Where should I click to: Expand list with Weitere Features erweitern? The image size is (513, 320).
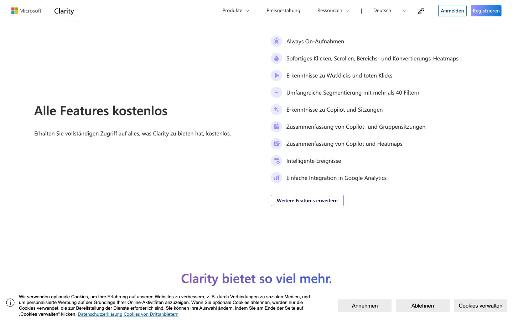click(x=307, y=201)
